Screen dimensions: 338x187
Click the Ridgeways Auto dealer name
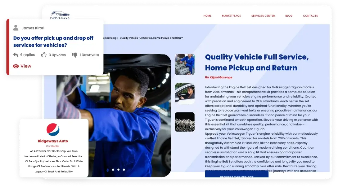pyautogui.click(x=53, y=141)
